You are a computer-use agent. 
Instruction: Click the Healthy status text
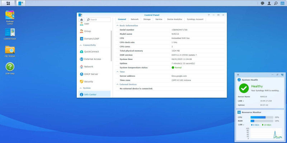(257, 86)
